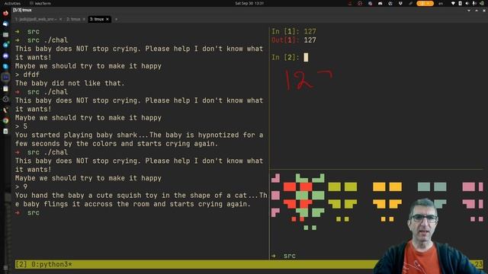Screen dimensions: 488x274
Task: Open a new terminal tab with plus button
Action: tap(116, 19)
